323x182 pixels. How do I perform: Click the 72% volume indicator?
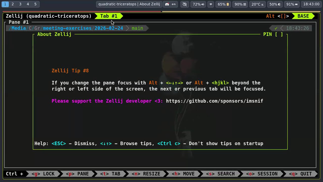click(x=199, y=4)
